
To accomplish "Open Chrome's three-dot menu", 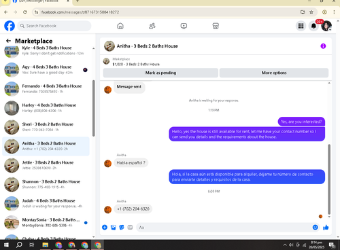I will (334, 12).
